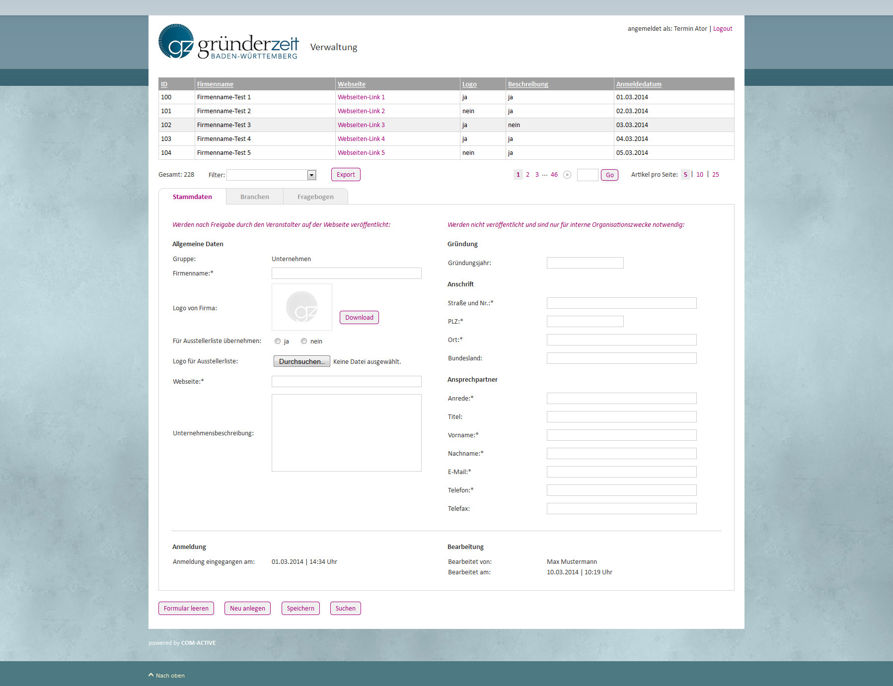This screenshot has height=686, width=893.
Task: Go to page 3 of results
Action: (537, 175)
